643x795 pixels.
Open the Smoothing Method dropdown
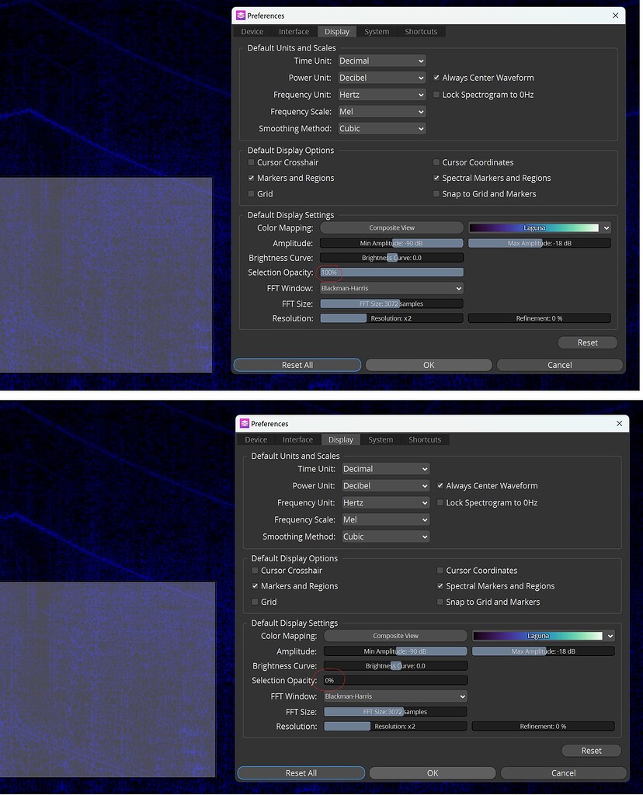tap(381, 128)
